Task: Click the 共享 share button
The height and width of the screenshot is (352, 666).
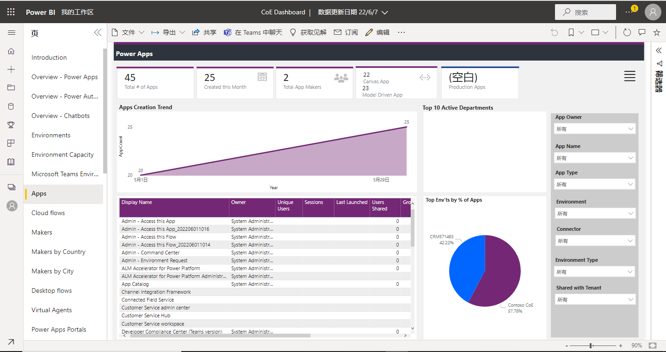Action: tap(204, 32)
